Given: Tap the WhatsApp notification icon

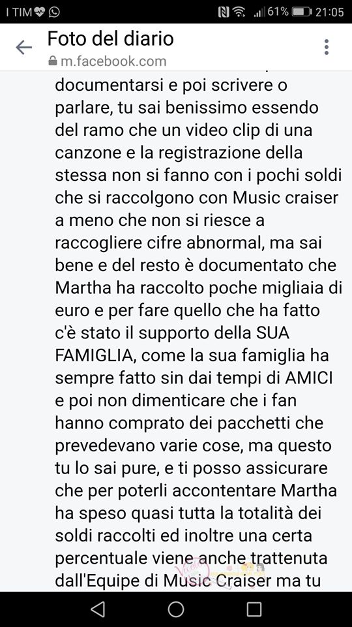Looking at the screenshot, I should tap(54, 12).
